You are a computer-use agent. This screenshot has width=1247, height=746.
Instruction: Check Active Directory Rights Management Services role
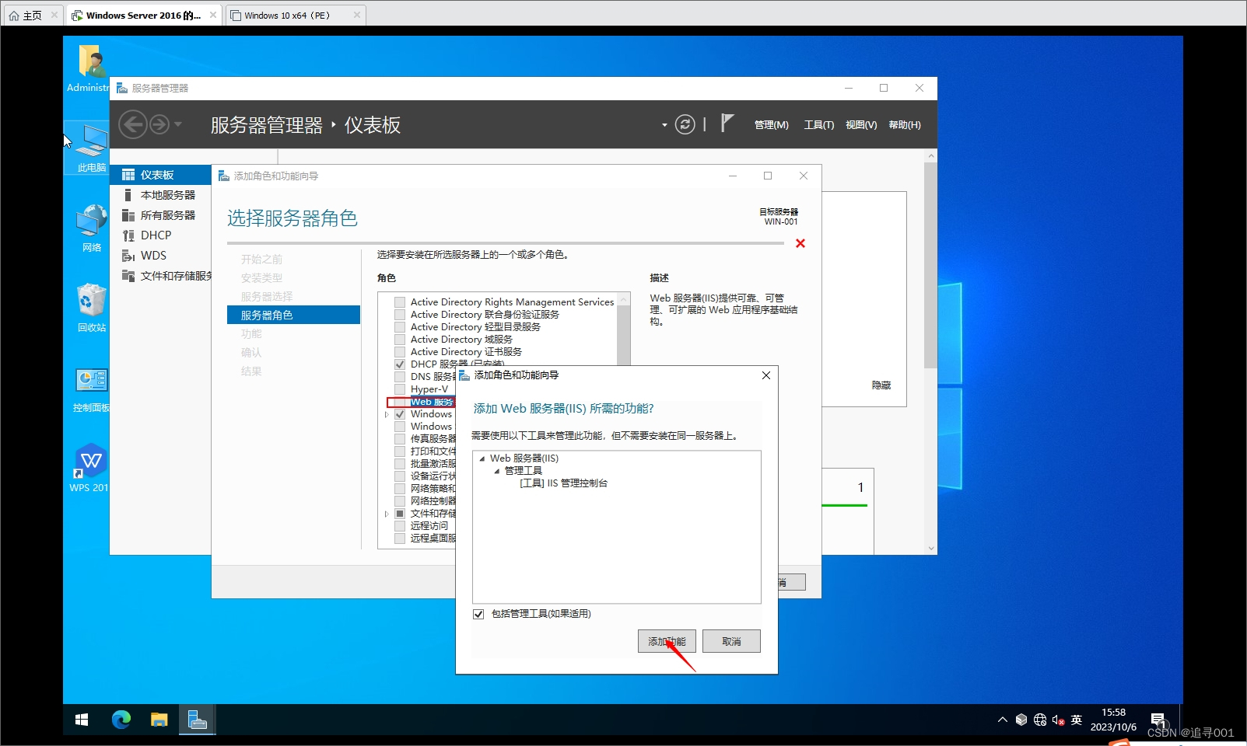click(x=400, y=302)
